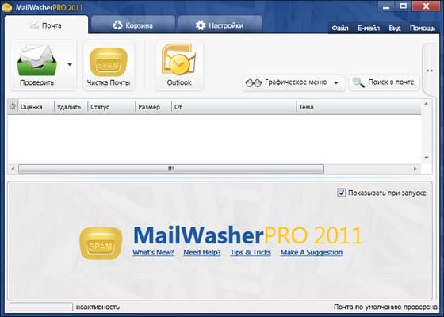
Task: Click the gear icon on Настройки tab
Action: pyautogui.click(x=201, y=25)
